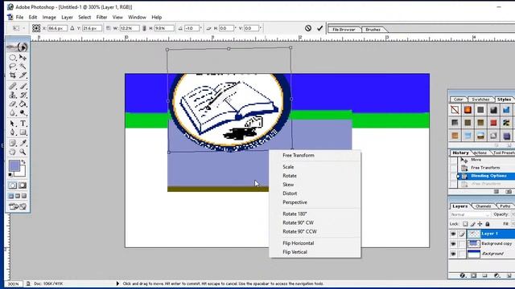Toggle relative positioning delta button

pyautogui.click(x=72, y=28)
